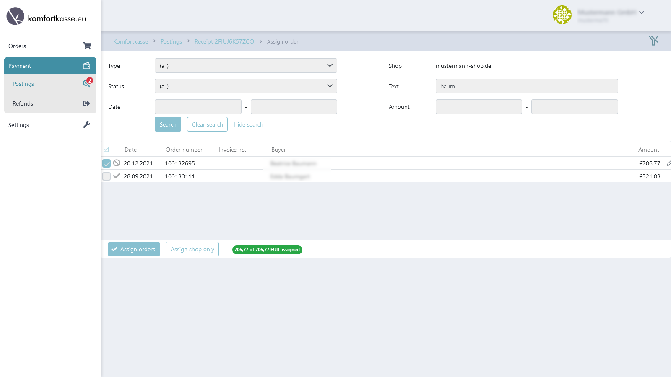Click the Assign orders button
Screen dimensions: 671x377
[133, 249]
